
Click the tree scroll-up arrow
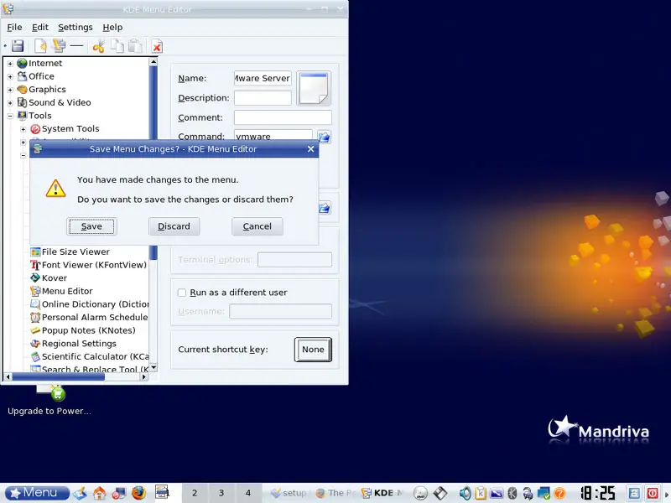point(153,62)
